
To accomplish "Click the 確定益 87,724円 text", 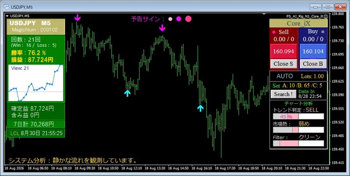I will (x=33, y=109).
